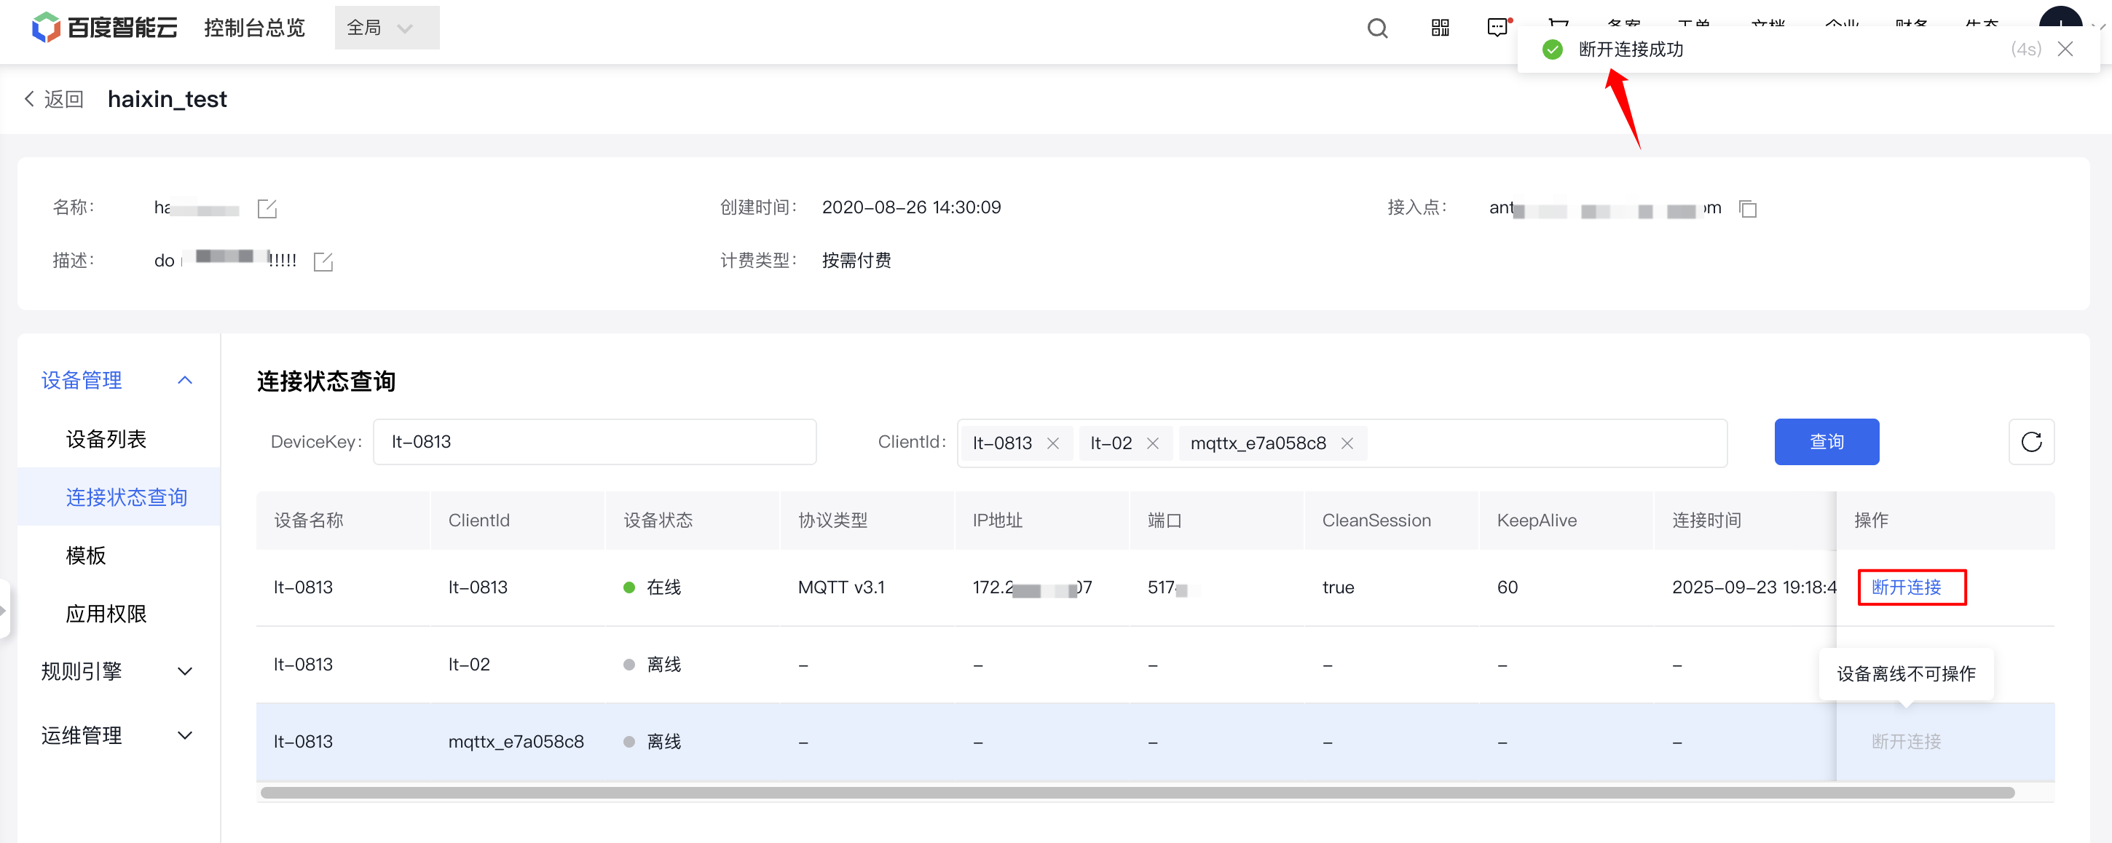The height and width of the screenshot is (843, 2112).
Task: Remove the lt-02 ClientId tag
Action: click(x=1153, y=443)
